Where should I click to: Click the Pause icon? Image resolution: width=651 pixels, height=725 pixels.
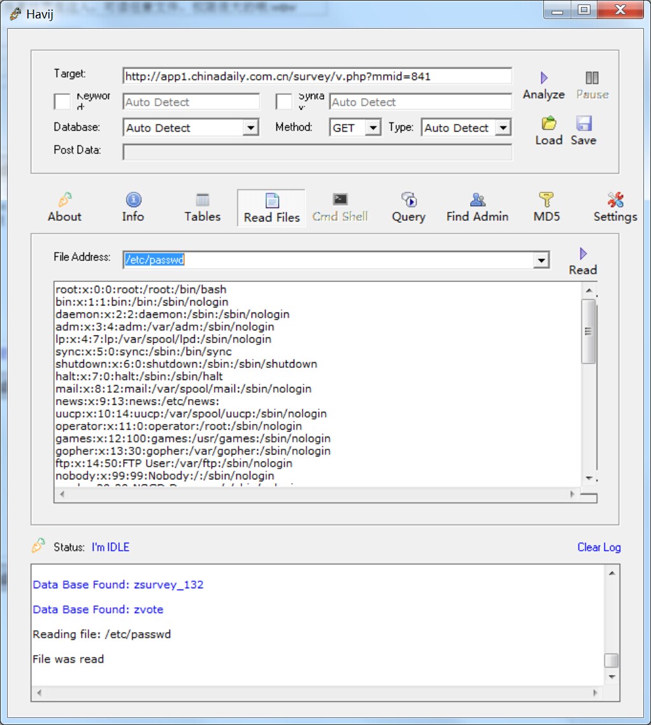pos(592,78)
